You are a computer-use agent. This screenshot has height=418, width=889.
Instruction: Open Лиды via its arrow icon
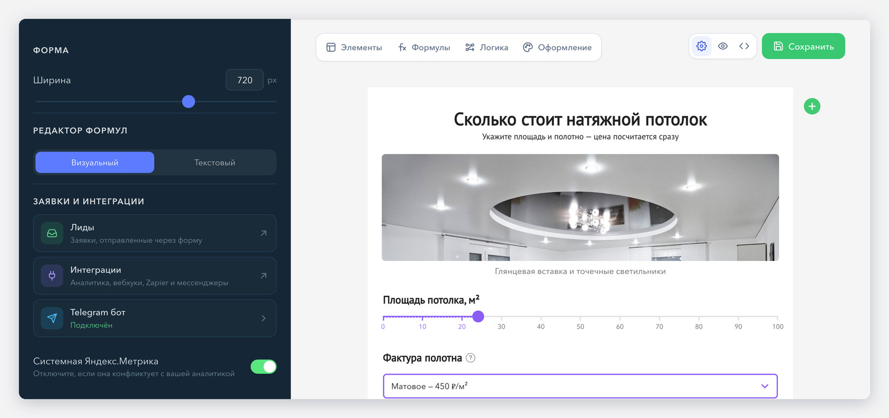coord(263,233)
